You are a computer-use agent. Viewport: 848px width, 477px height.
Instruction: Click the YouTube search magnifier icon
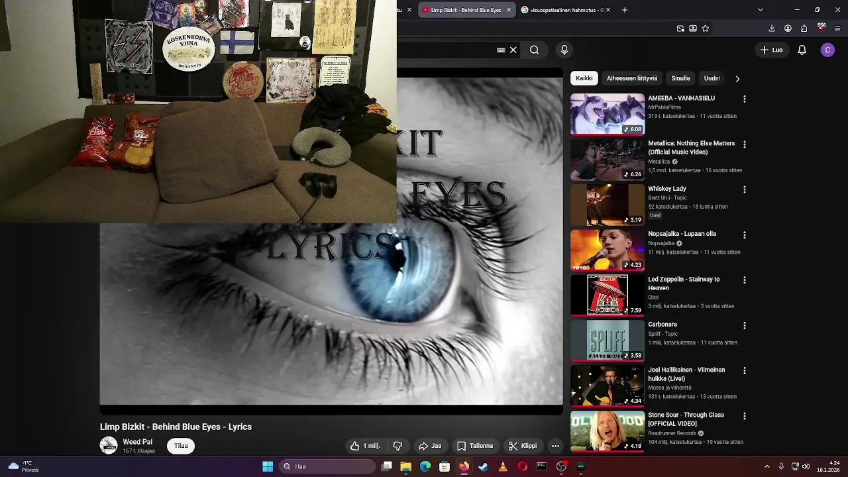534,50
